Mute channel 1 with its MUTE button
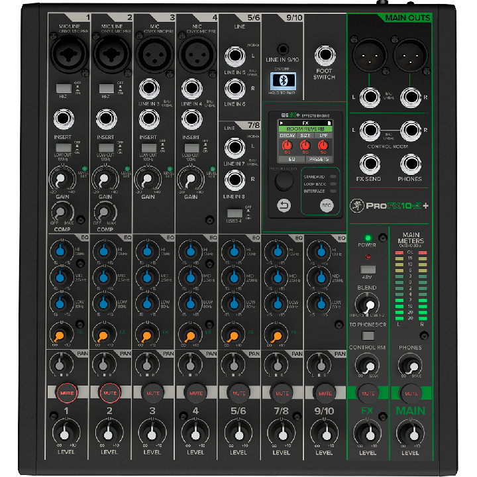Screen dimensions: 477x477 click(67, 393)
